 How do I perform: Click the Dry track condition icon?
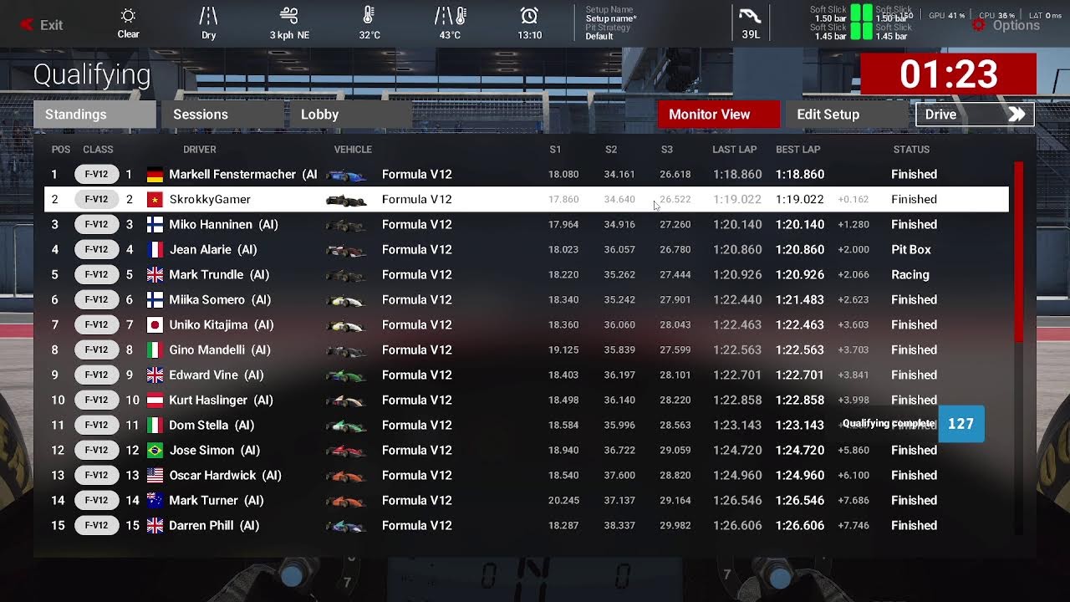tap(208, 16)
